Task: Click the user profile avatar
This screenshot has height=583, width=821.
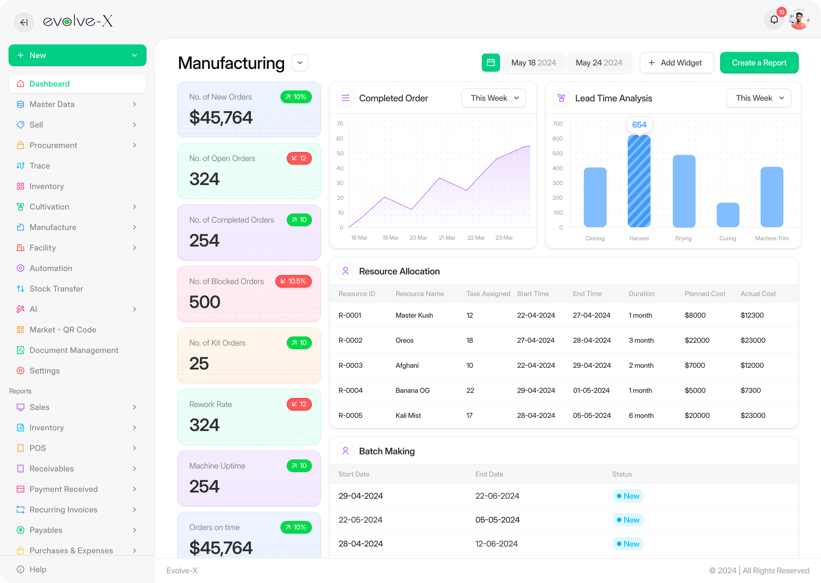Action: click(x=799, y=20)
